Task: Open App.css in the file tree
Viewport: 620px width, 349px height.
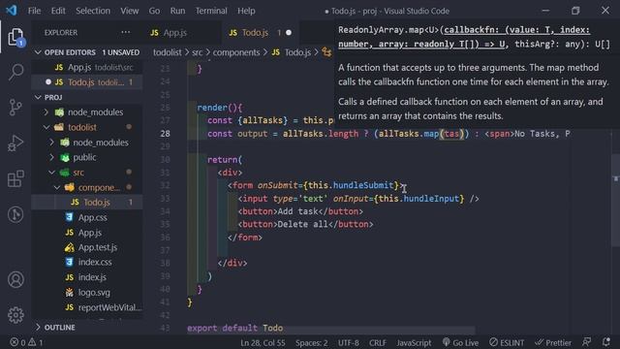Action: coord(87,217)
